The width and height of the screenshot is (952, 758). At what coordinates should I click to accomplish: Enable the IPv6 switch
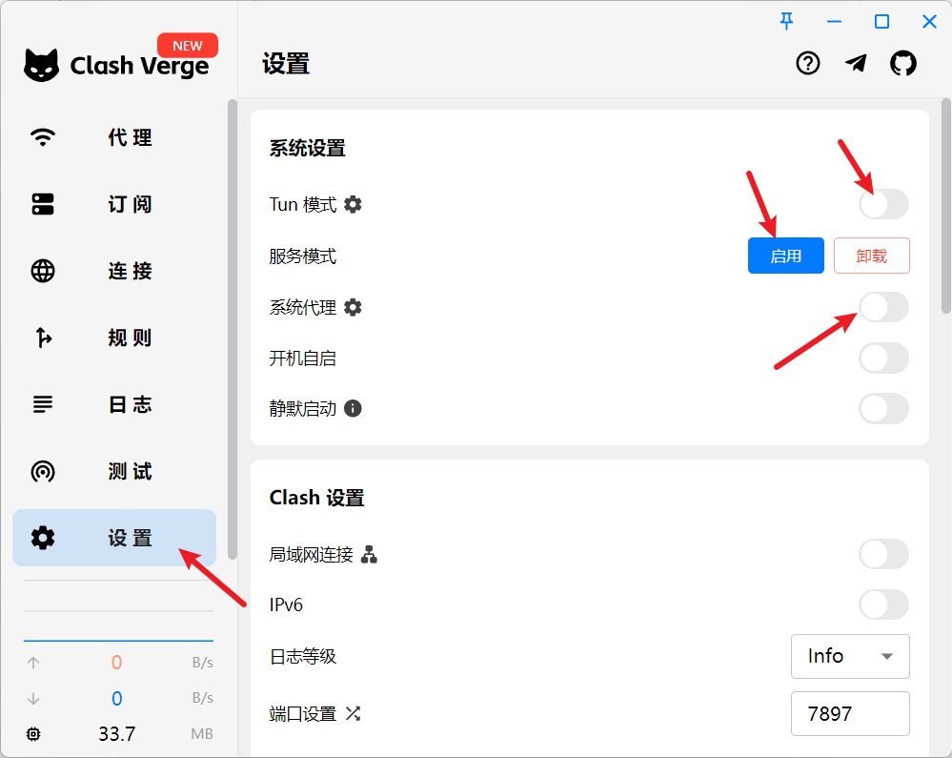883,604
